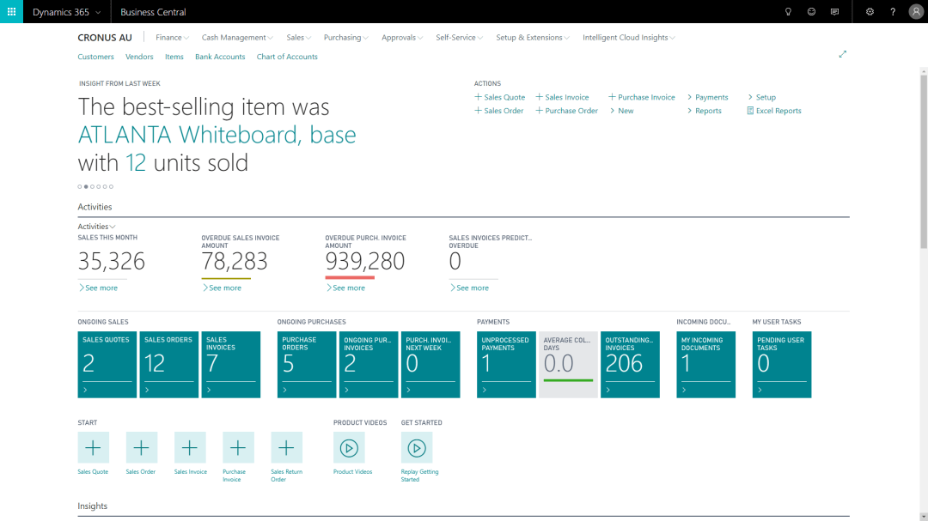928x521 pixels.
Task: Expand the Self-Service menu
Action: [459, 37]
